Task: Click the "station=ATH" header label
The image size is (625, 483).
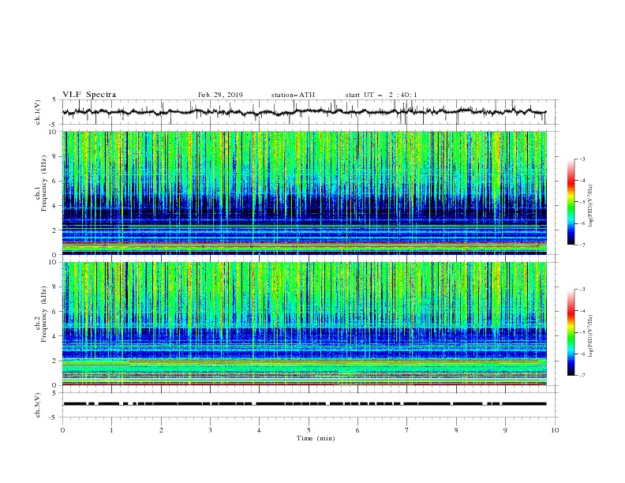Action: click(x=293, y=95)
